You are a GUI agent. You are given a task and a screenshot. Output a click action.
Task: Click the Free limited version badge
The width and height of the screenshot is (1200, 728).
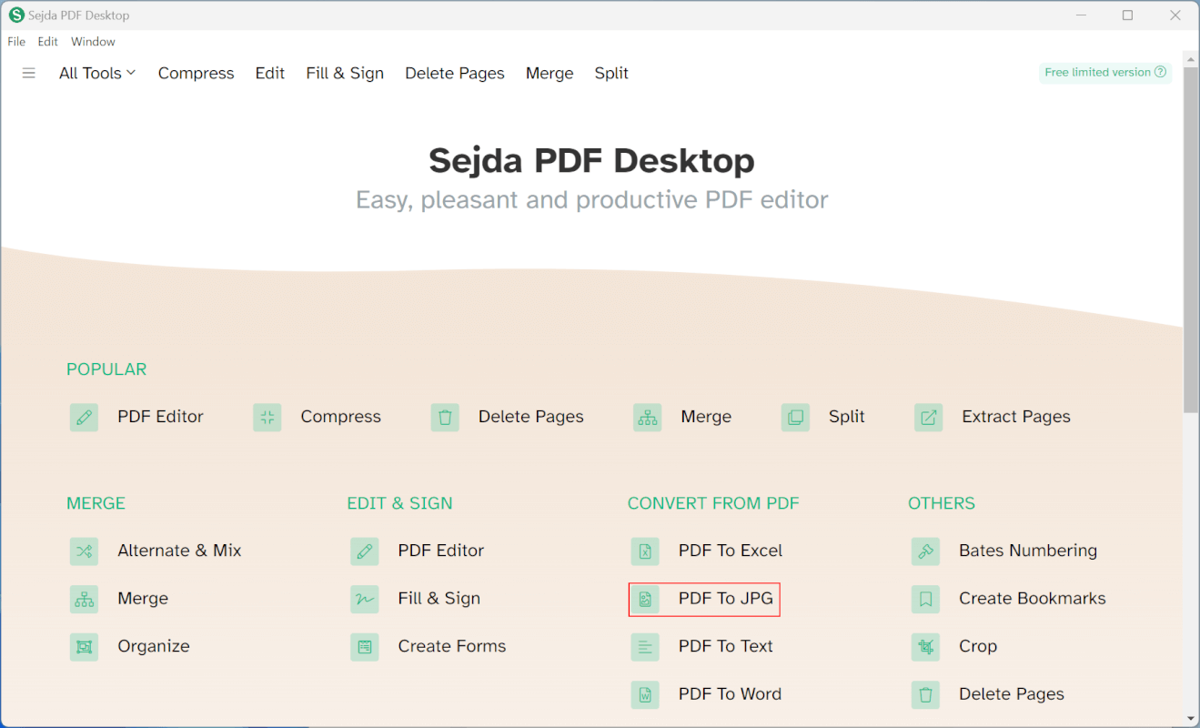pos(1105,73)
